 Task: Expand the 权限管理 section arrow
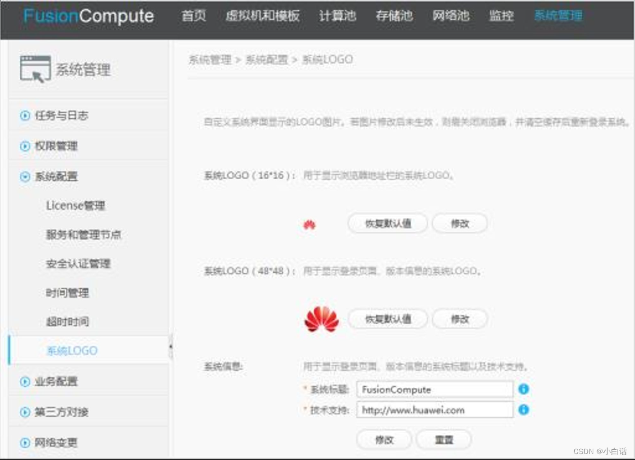point(25,146)
